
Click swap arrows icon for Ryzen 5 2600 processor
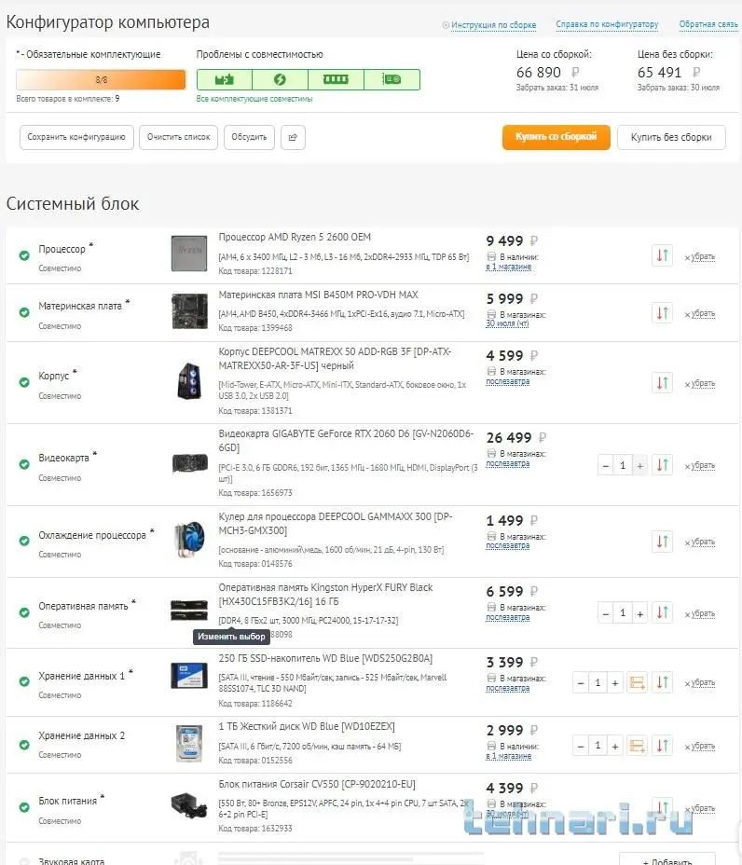[x=662, y=255]
